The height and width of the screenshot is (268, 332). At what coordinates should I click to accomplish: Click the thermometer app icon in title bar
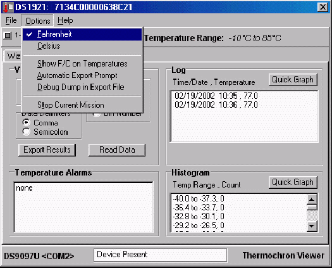tap(8, 7)
